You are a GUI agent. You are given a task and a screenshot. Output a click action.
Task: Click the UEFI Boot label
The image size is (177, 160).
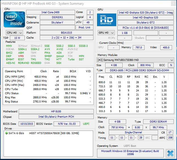tap(130, 146)
